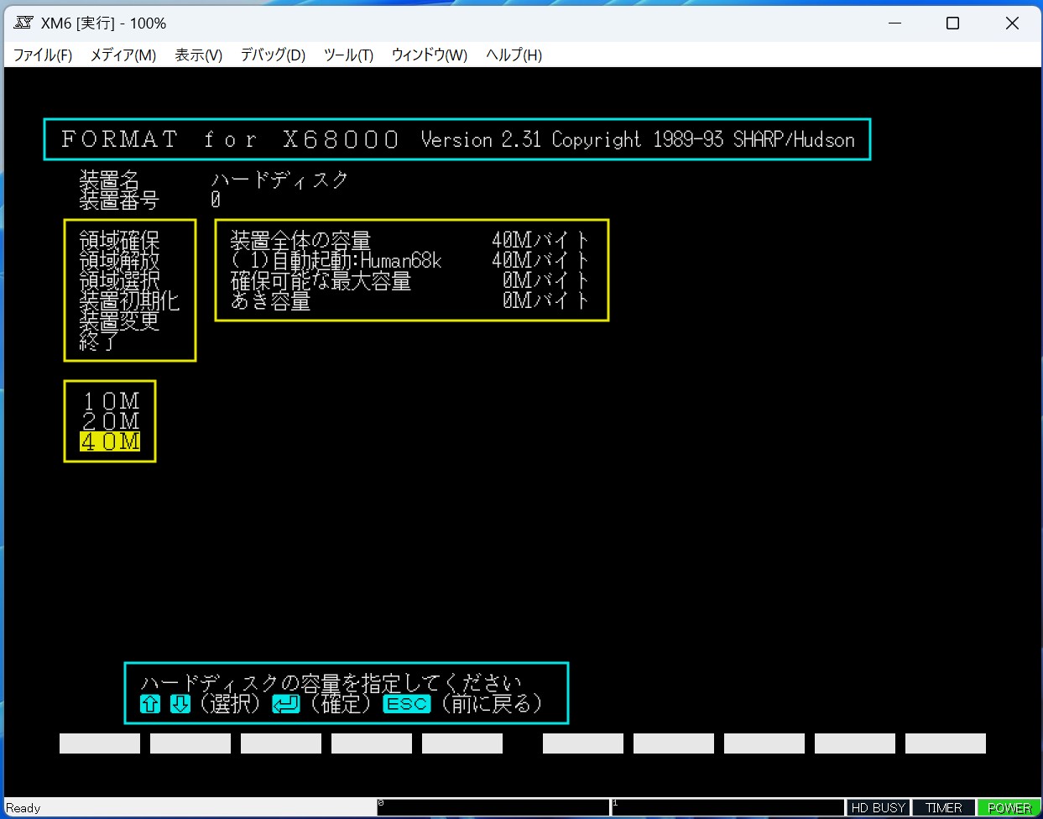This screenshot has height=819, width=1043.
Task: Select the 10M capacity option
Action: pos(111,402)
